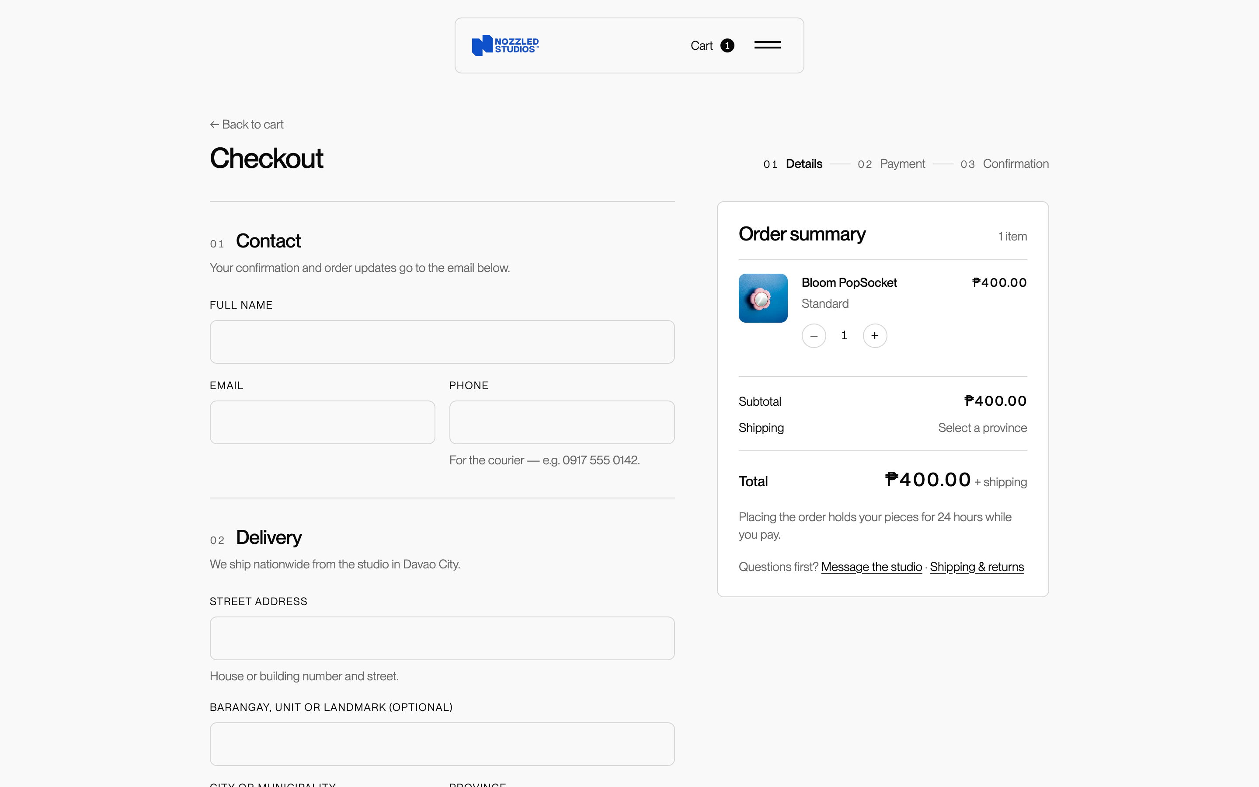Select the 01 Details step
1259x787 pixels.
793,164
